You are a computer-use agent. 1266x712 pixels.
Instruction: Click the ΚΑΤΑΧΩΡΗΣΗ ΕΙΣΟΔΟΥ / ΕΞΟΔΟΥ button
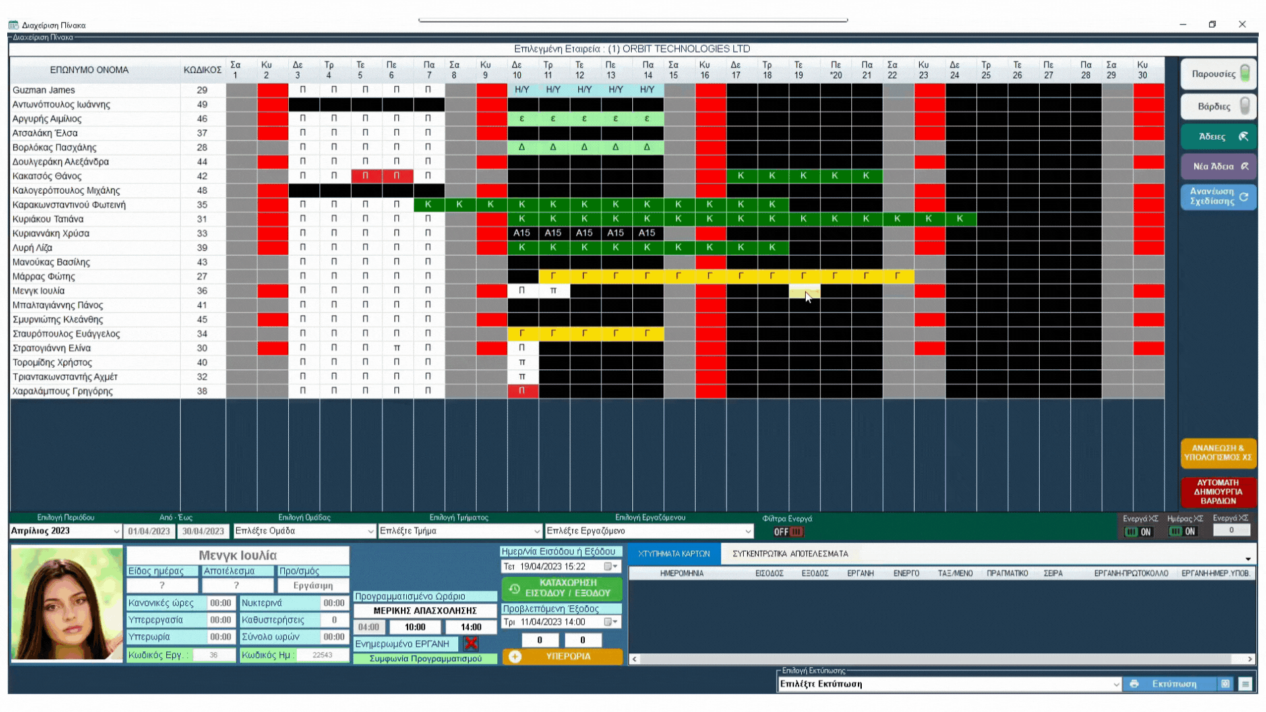click(562, 588)
